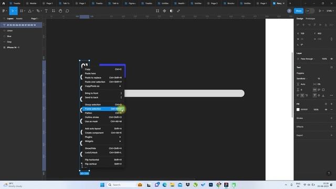Toggle auto width text resizing

pos(314,90)
